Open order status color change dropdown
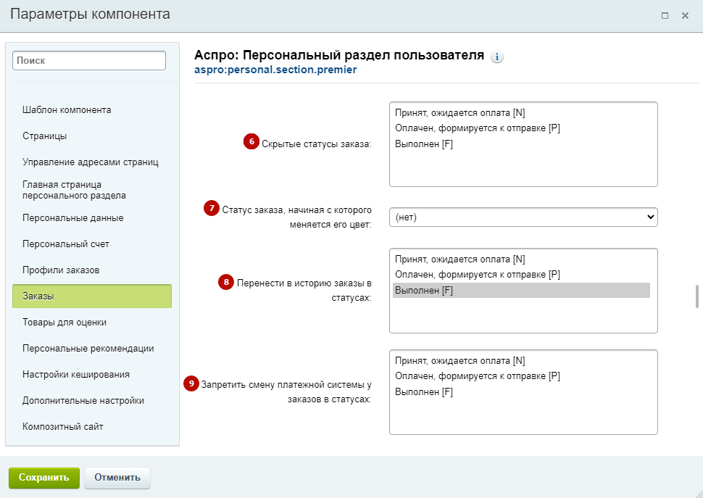This screenshot has width=703, height=498. pyautogui.click(x=523, y=217)
